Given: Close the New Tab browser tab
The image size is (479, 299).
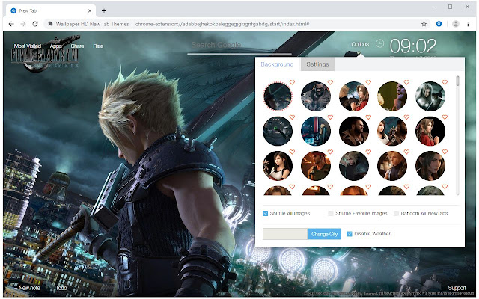Looking at the screenshot, I should (x=90, y=10).
